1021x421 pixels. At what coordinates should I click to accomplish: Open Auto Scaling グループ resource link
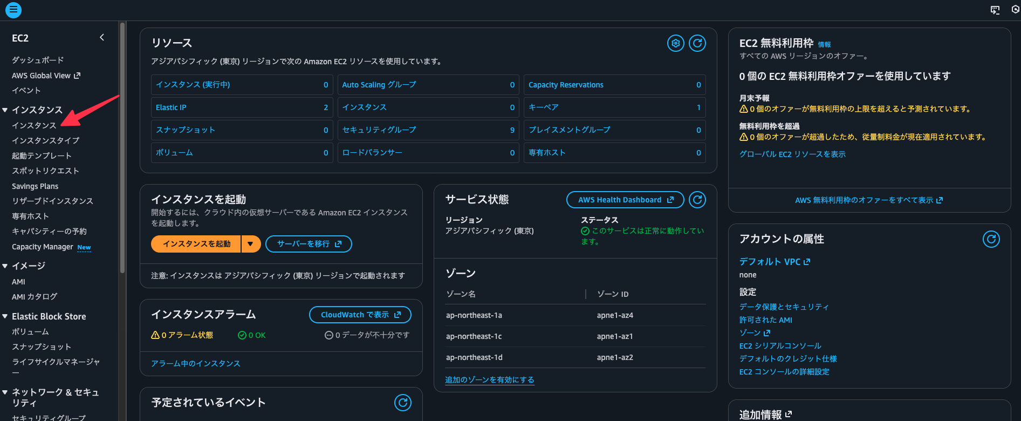[x=379, y=85]
